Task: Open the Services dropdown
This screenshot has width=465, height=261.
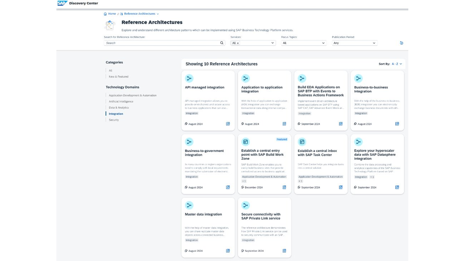Action: tap(272, 43)
